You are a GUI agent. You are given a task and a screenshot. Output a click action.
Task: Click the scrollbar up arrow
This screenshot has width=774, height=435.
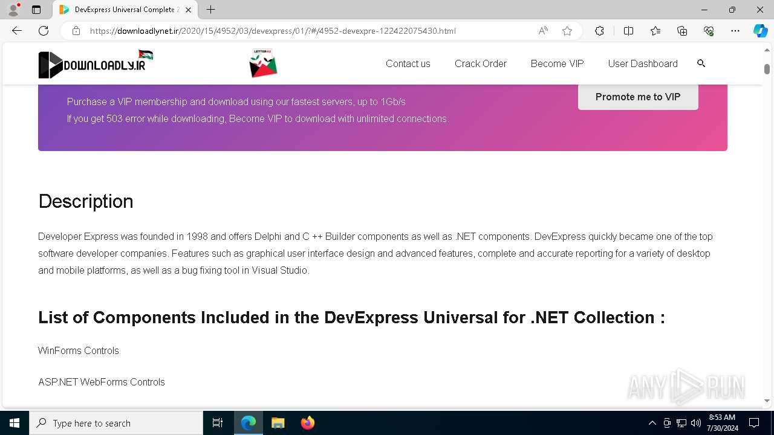767,50
